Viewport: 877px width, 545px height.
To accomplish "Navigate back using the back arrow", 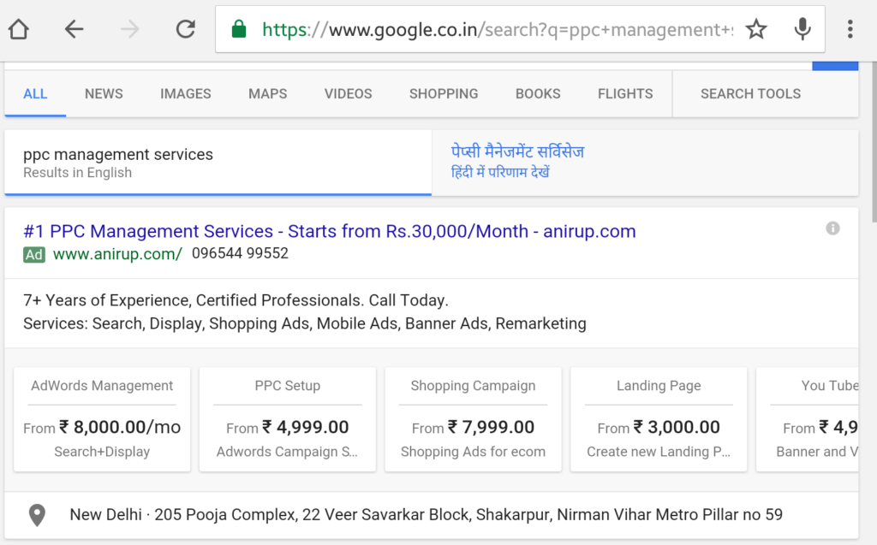I will click(74, 28).
